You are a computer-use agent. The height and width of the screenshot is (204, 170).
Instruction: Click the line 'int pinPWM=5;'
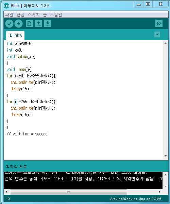(20, 43)
